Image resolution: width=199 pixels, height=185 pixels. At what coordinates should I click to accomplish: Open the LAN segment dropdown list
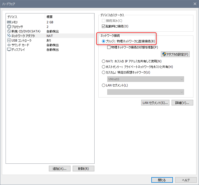click(146, 92)
